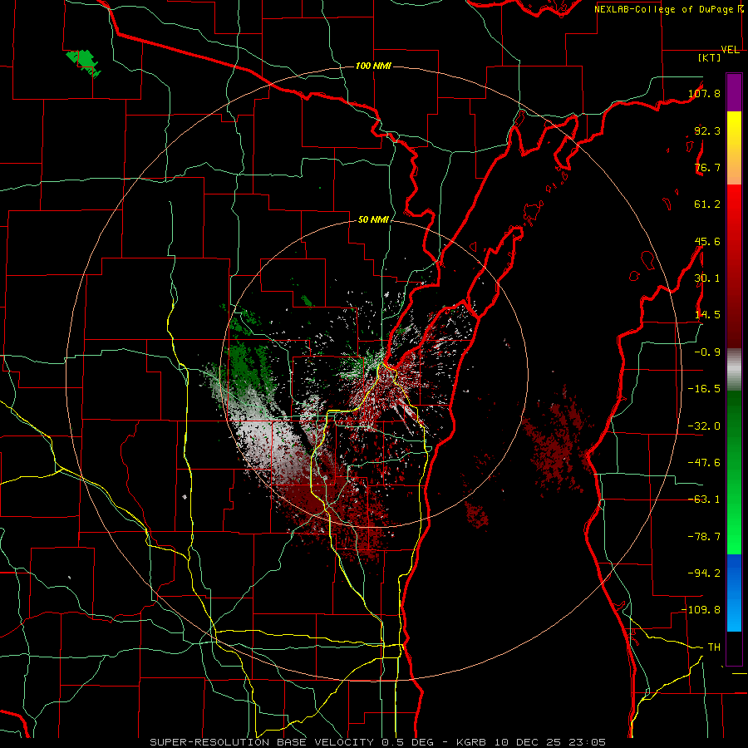748x748 pixels.
Task: Click the -63.1 velocity scale value
Action: pyautogui.click(x=704, y=499)
